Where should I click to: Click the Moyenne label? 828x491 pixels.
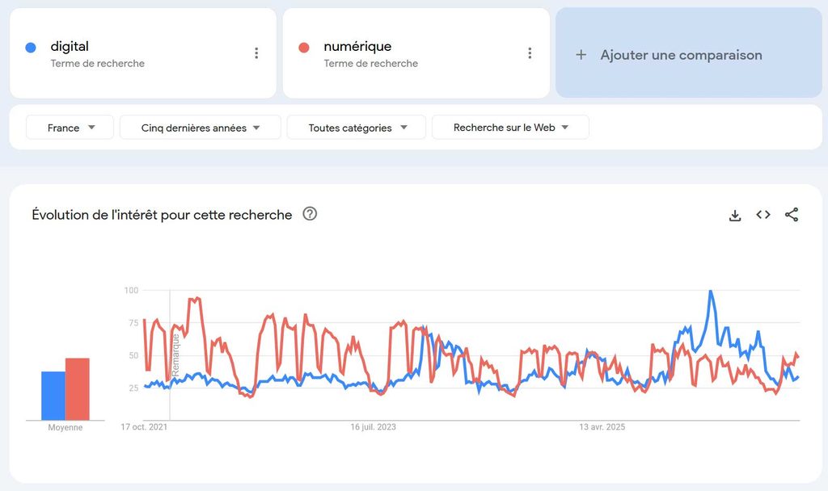click(65, 428)
